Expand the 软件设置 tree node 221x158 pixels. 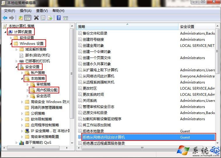tap(11, 38)
